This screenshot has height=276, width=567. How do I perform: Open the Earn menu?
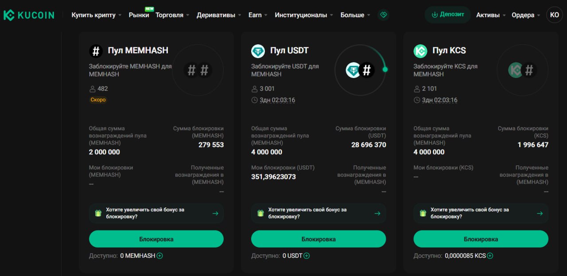(x=258, y=15)
